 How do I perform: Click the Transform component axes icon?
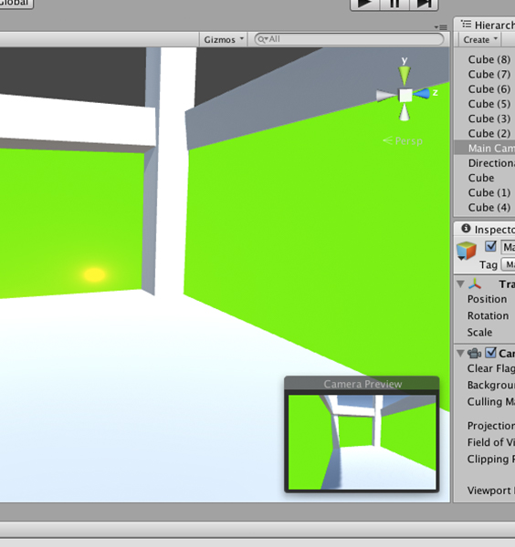coord(475,284)
